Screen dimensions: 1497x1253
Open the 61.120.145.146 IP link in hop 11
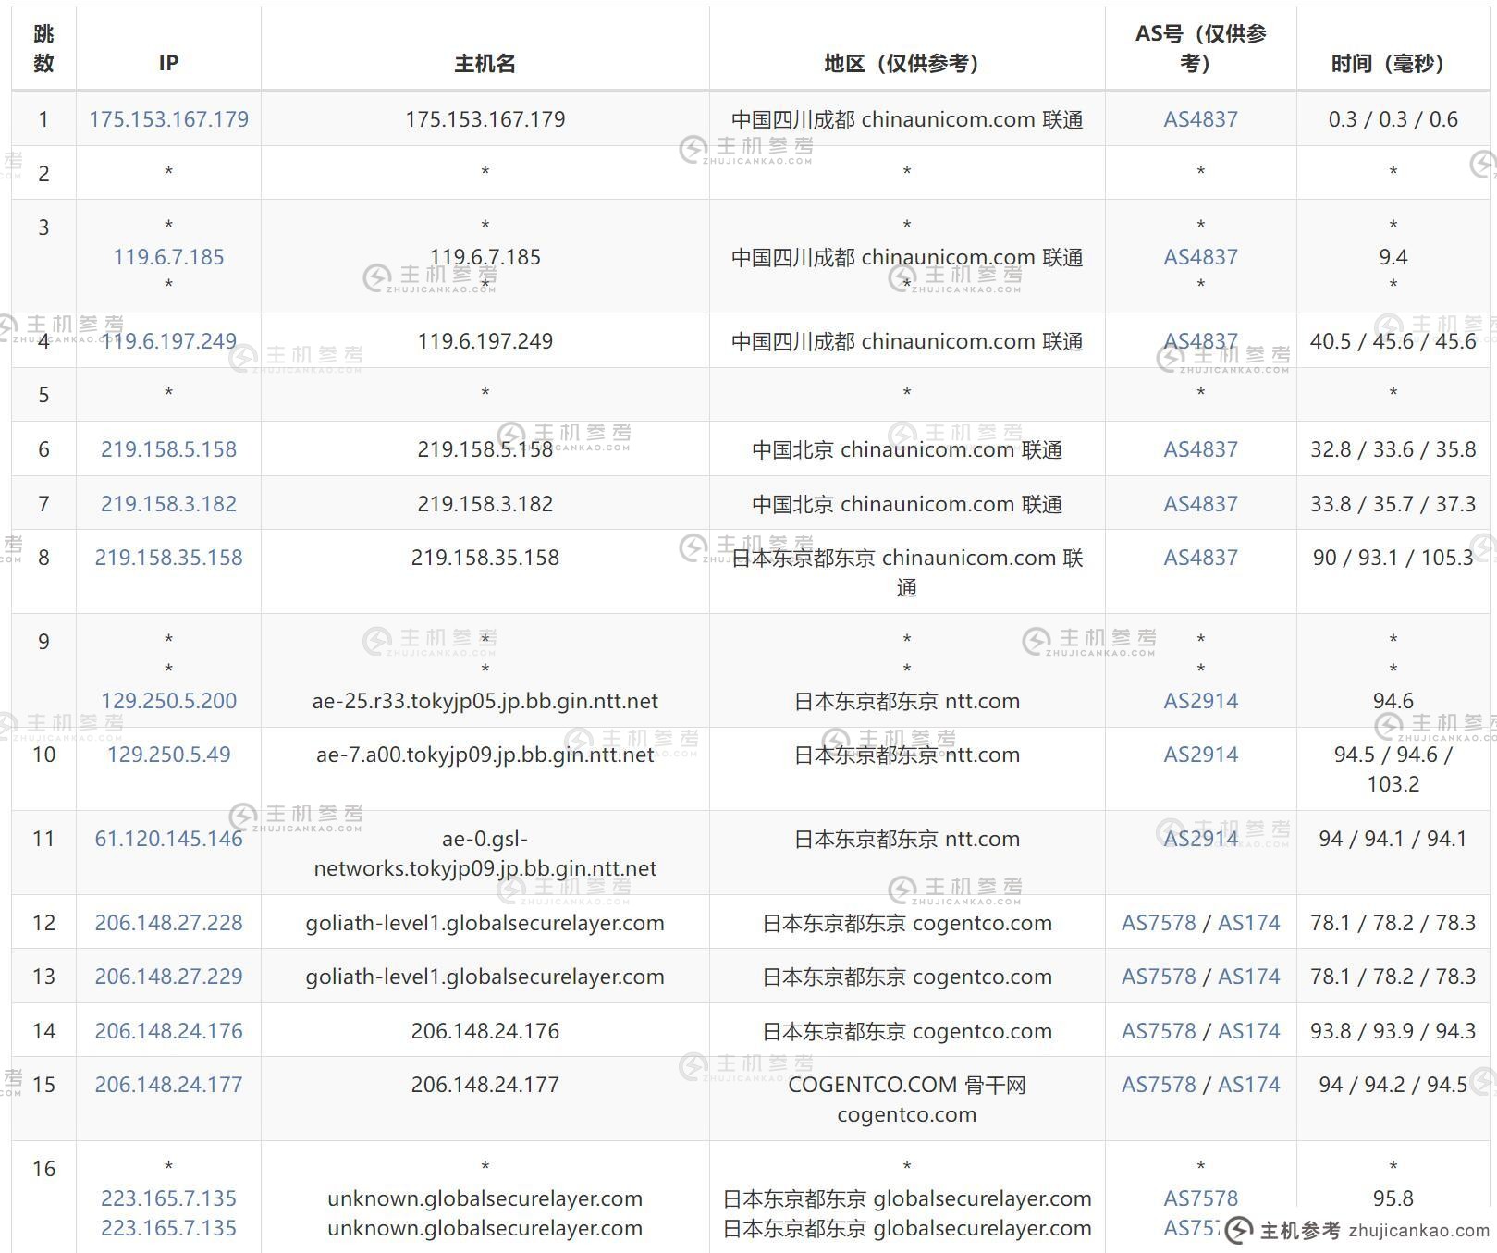[x=168, y=839]
